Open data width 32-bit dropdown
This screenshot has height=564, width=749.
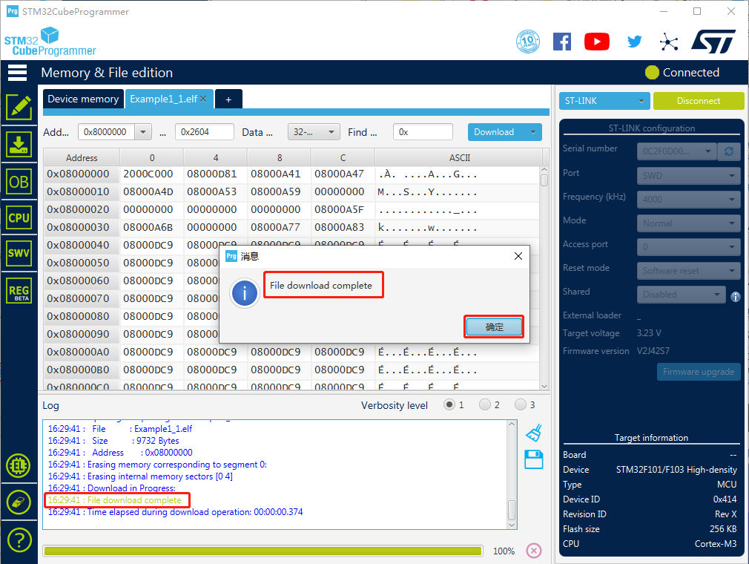[314, 132]
